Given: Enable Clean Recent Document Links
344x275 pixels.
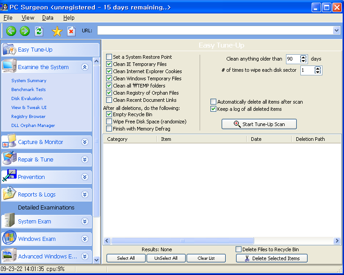Looking at the screenshot, I should [109, 100].
